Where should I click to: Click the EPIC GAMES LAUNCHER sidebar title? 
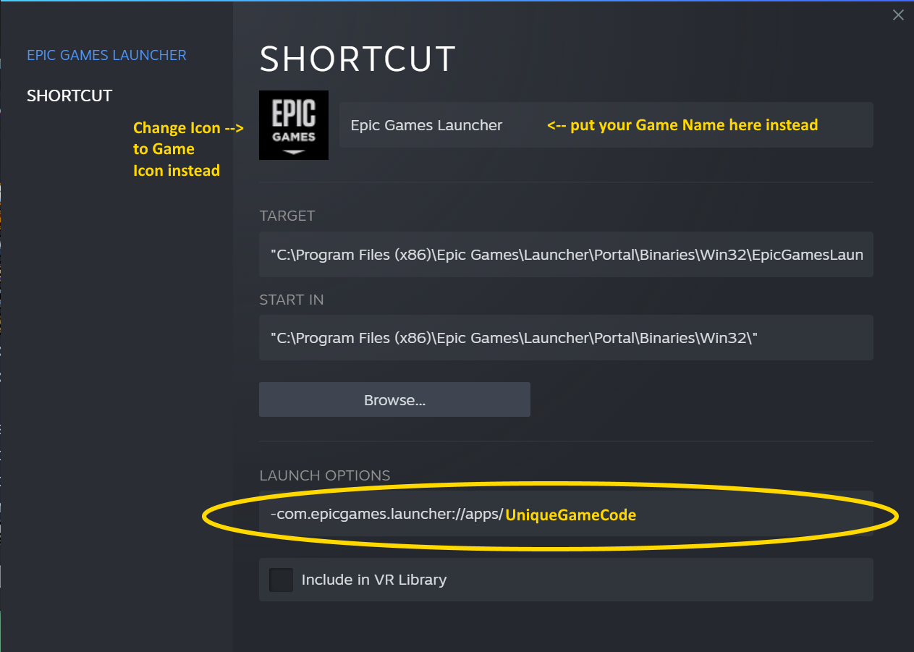pos(106,55)
